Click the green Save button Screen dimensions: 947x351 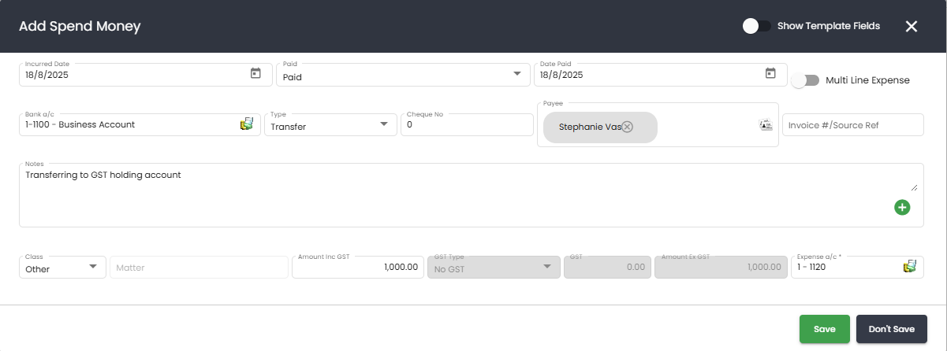(825, 329)
